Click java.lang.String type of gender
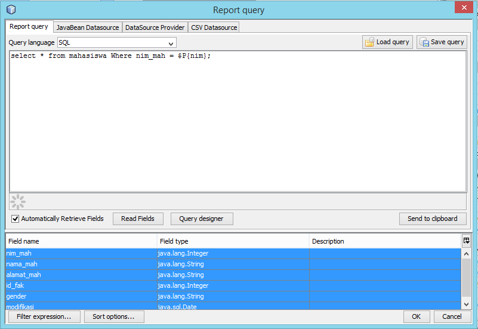Viewport: 478px width, 329px height. pyautogui.click(x=181, y=296)
